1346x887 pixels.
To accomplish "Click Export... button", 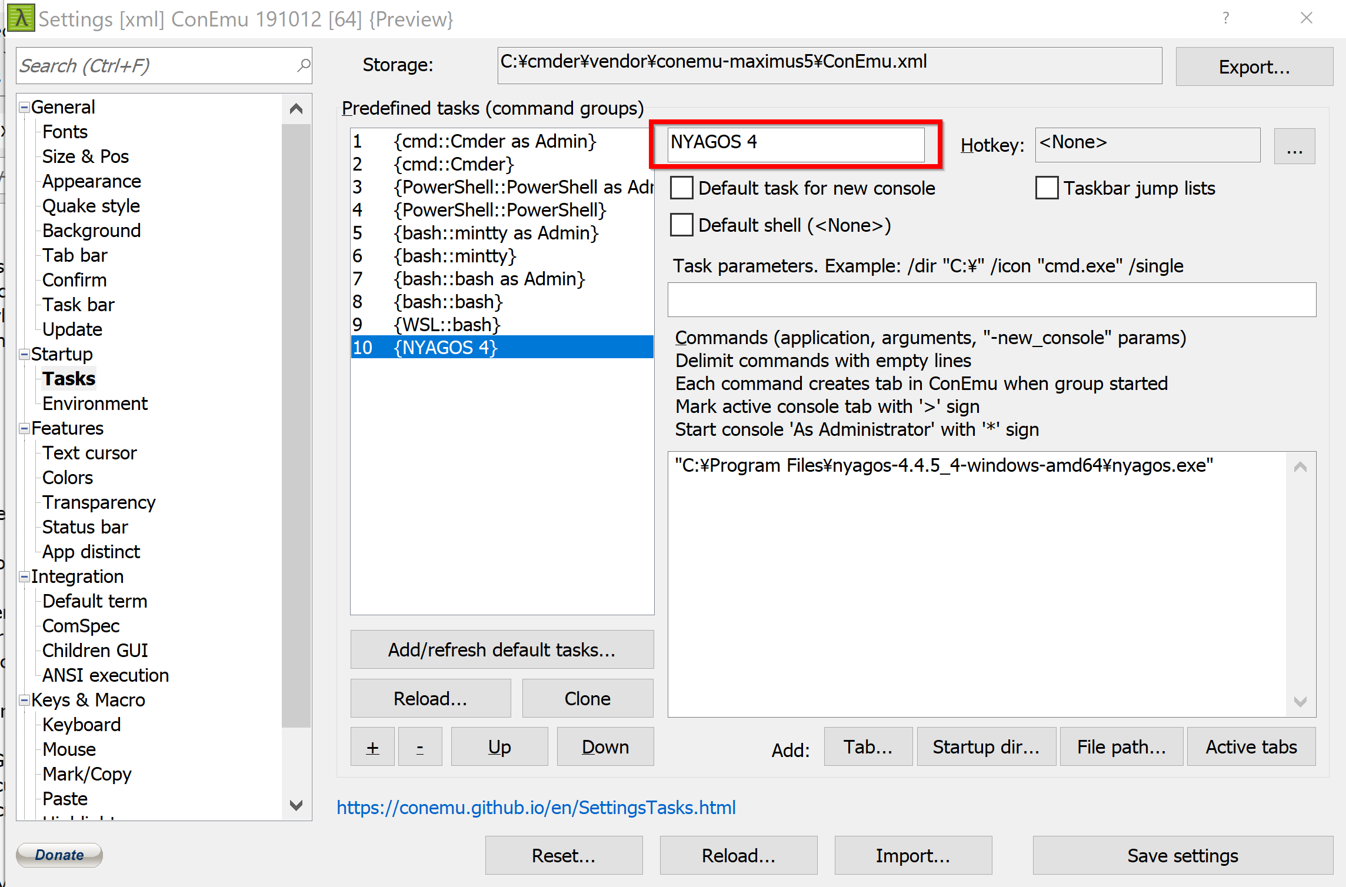I will 1254,66.
